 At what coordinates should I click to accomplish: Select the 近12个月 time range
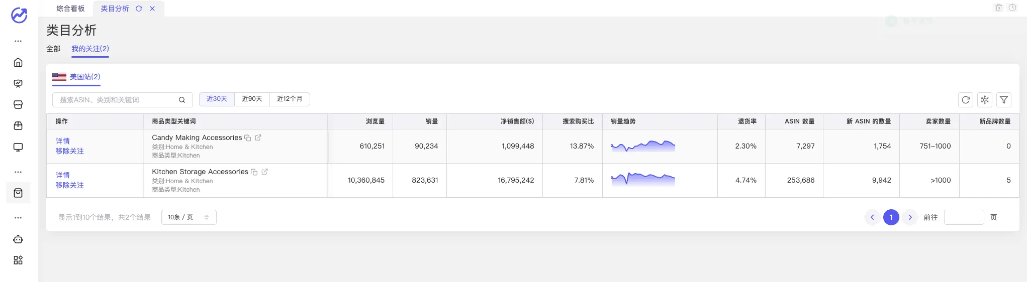pos(290,99)
